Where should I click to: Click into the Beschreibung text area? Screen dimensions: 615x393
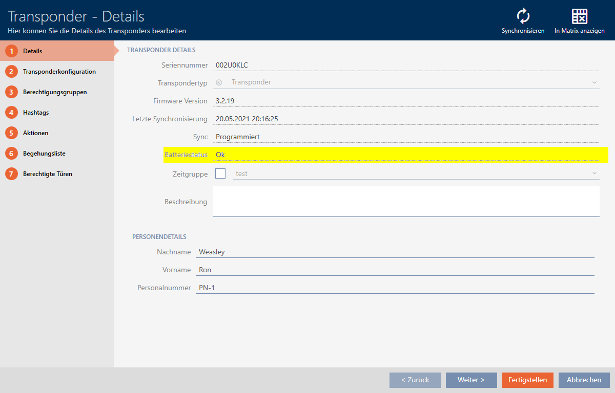[x=405, y=201]
